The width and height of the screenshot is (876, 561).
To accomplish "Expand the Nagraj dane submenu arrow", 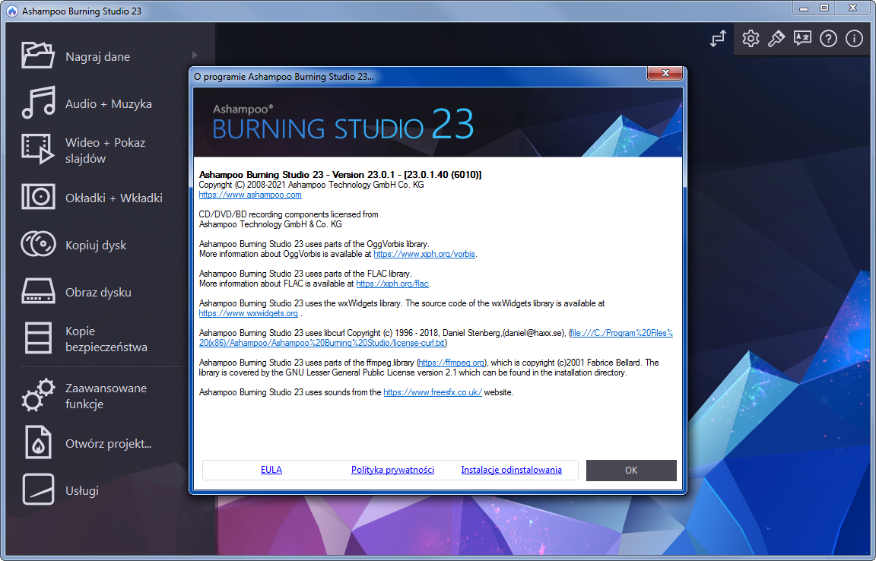I will coord(195,55).
